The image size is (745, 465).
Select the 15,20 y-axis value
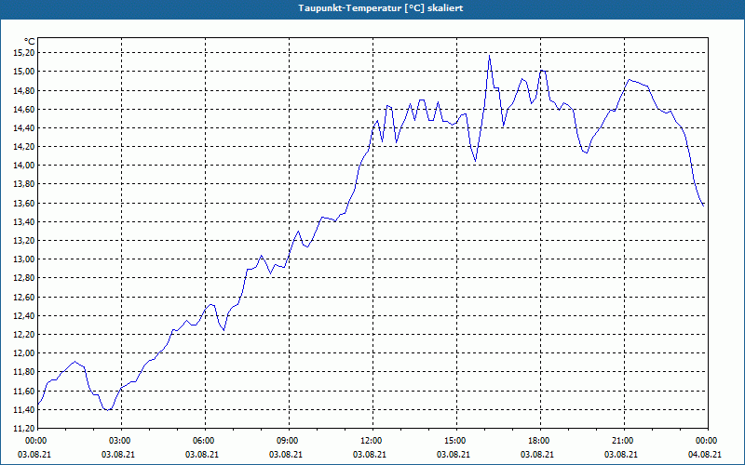pyautogui.click(x=22, y=53)
